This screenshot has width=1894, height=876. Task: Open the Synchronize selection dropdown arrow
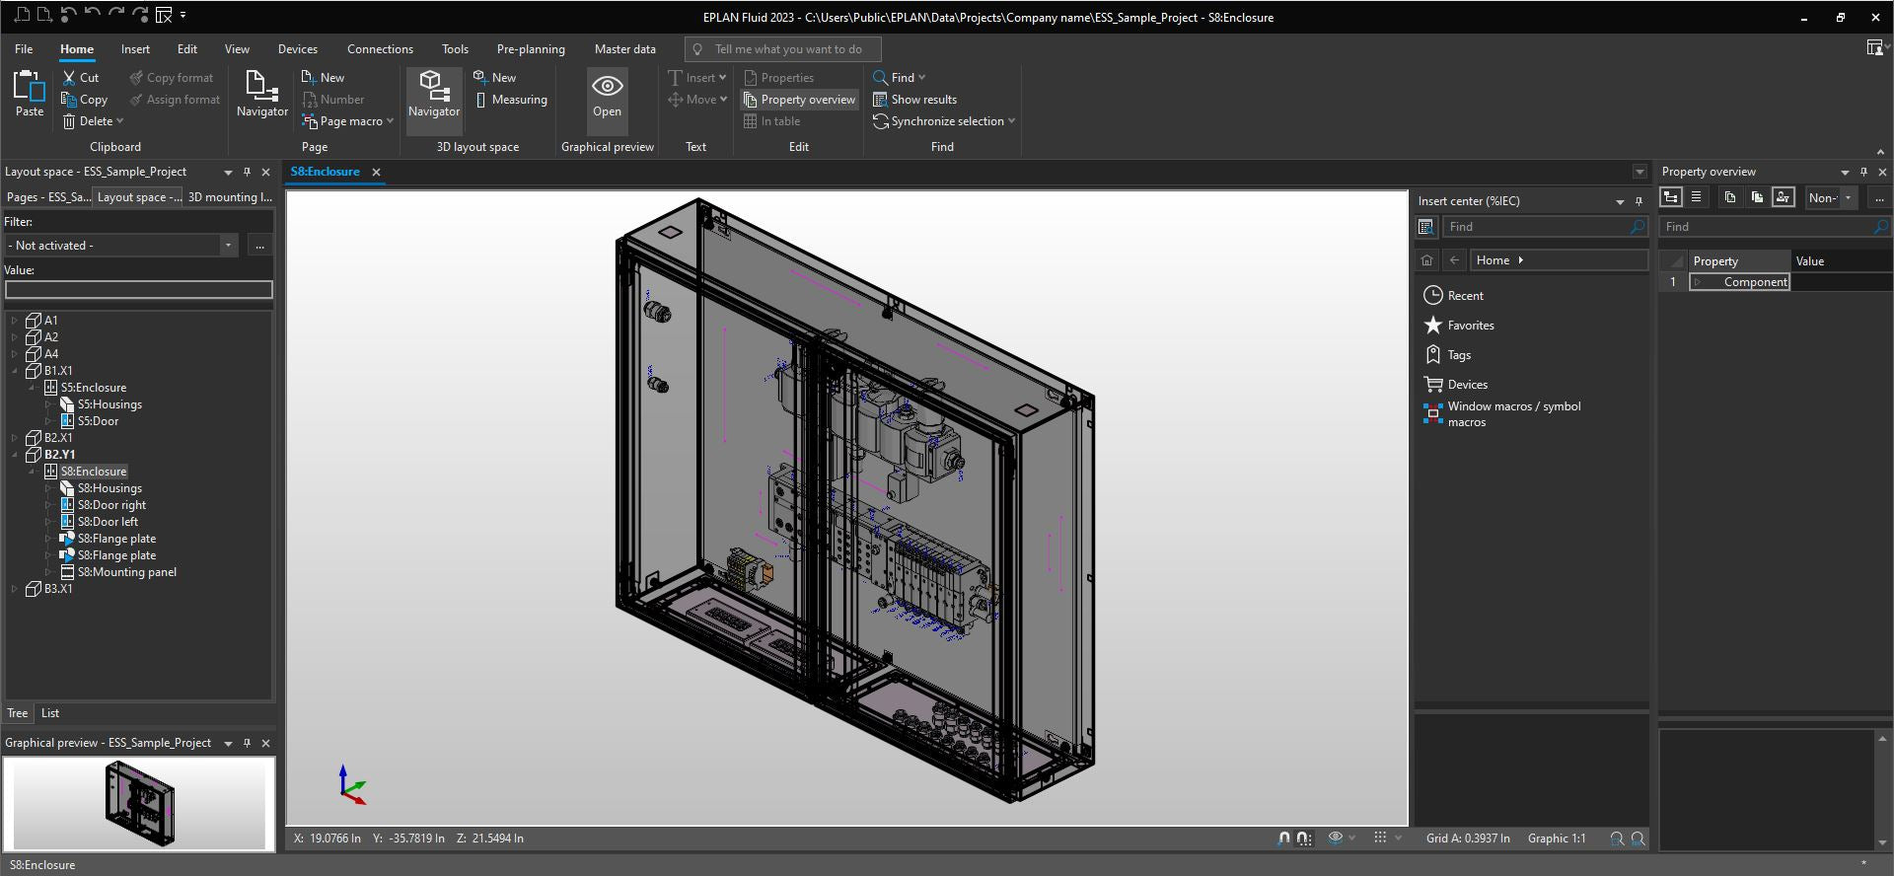coord(1012,121)
